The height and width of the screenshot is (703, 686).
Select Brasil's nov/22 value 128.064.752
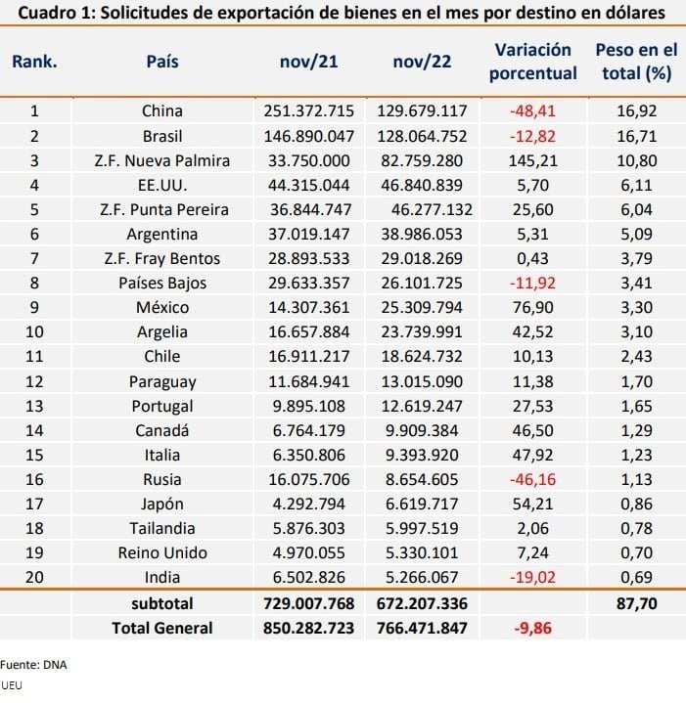(422, 136)
